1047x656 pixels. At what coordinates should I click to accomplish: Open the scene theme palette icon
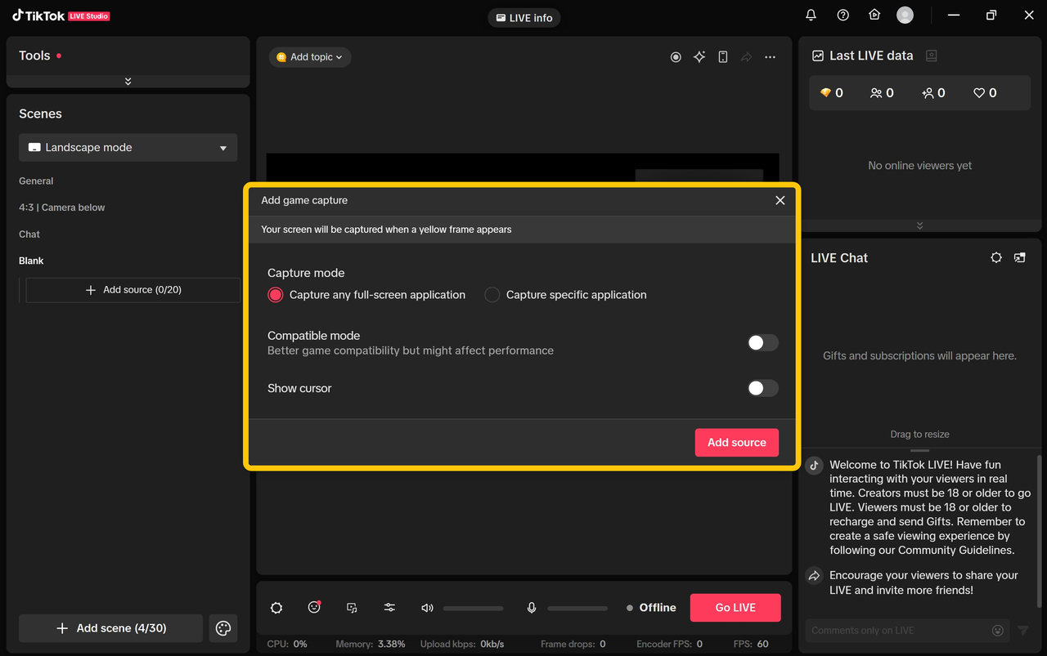tap(223, 628)
